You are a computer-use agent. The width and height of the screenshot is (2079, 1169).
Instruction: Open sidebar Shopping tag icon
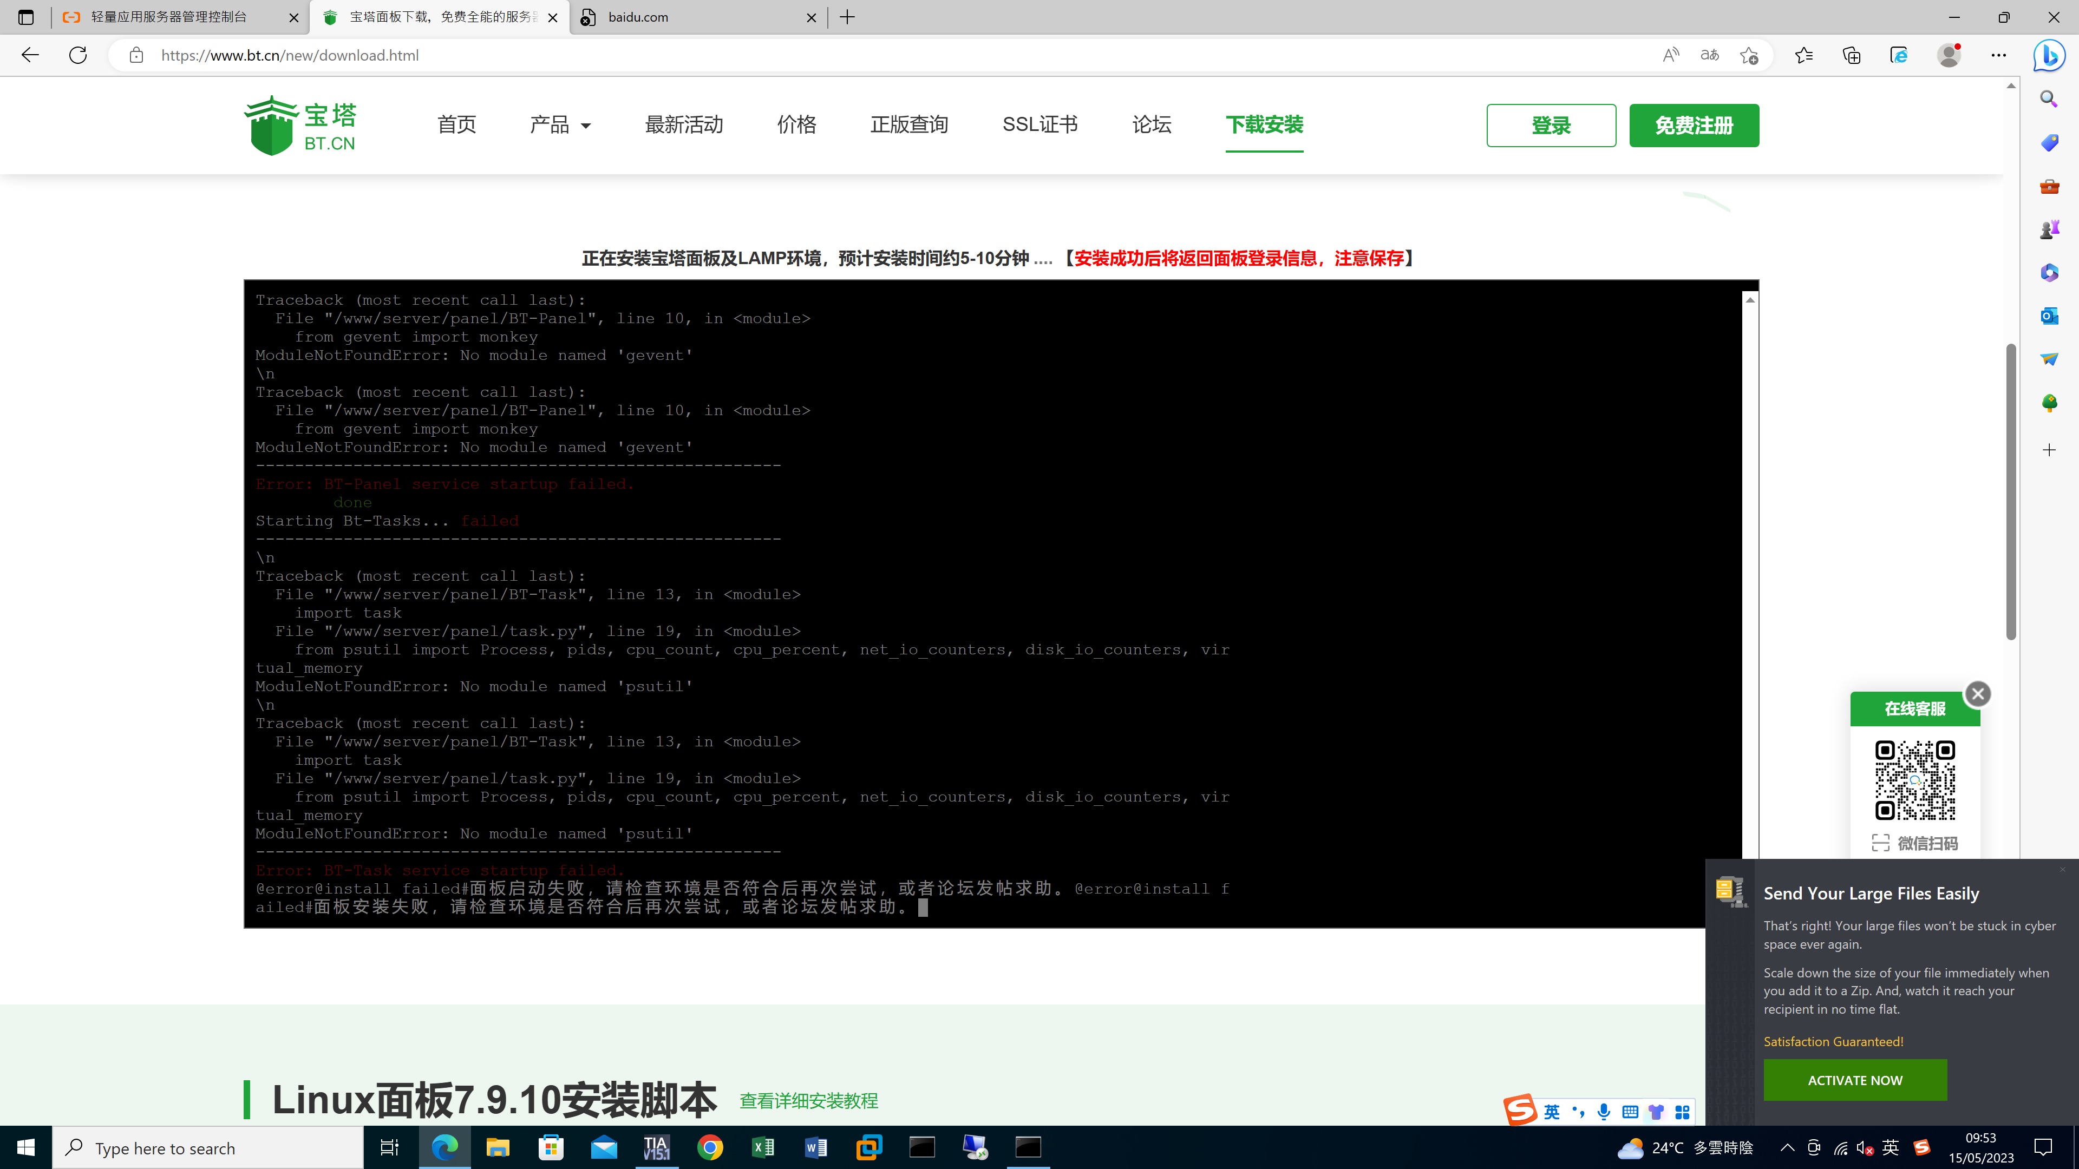(2049, 143)
